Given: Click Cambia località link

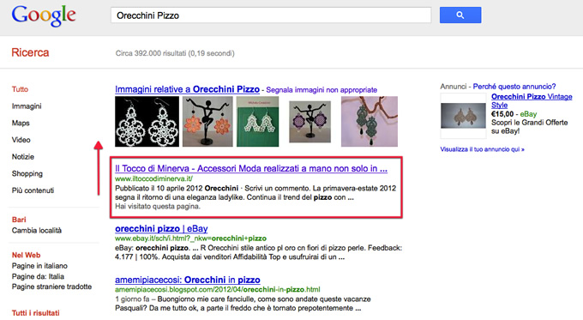Looking at the screenshot, I should (x=36, y=230).
